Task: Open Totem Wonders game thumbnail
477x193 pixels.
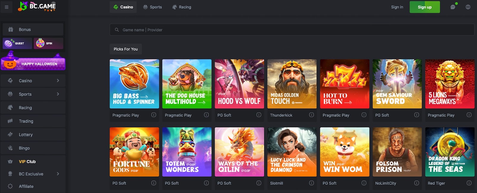Action: pyautogui.click(x=187, y=152)
